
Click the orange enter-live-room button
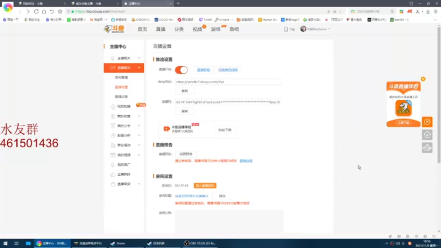tap(205, 186)
